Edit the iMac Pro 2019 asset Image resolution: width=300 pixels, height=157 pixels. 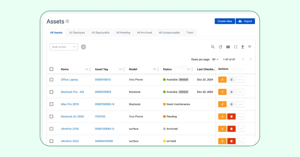click(x=222, y=104)
